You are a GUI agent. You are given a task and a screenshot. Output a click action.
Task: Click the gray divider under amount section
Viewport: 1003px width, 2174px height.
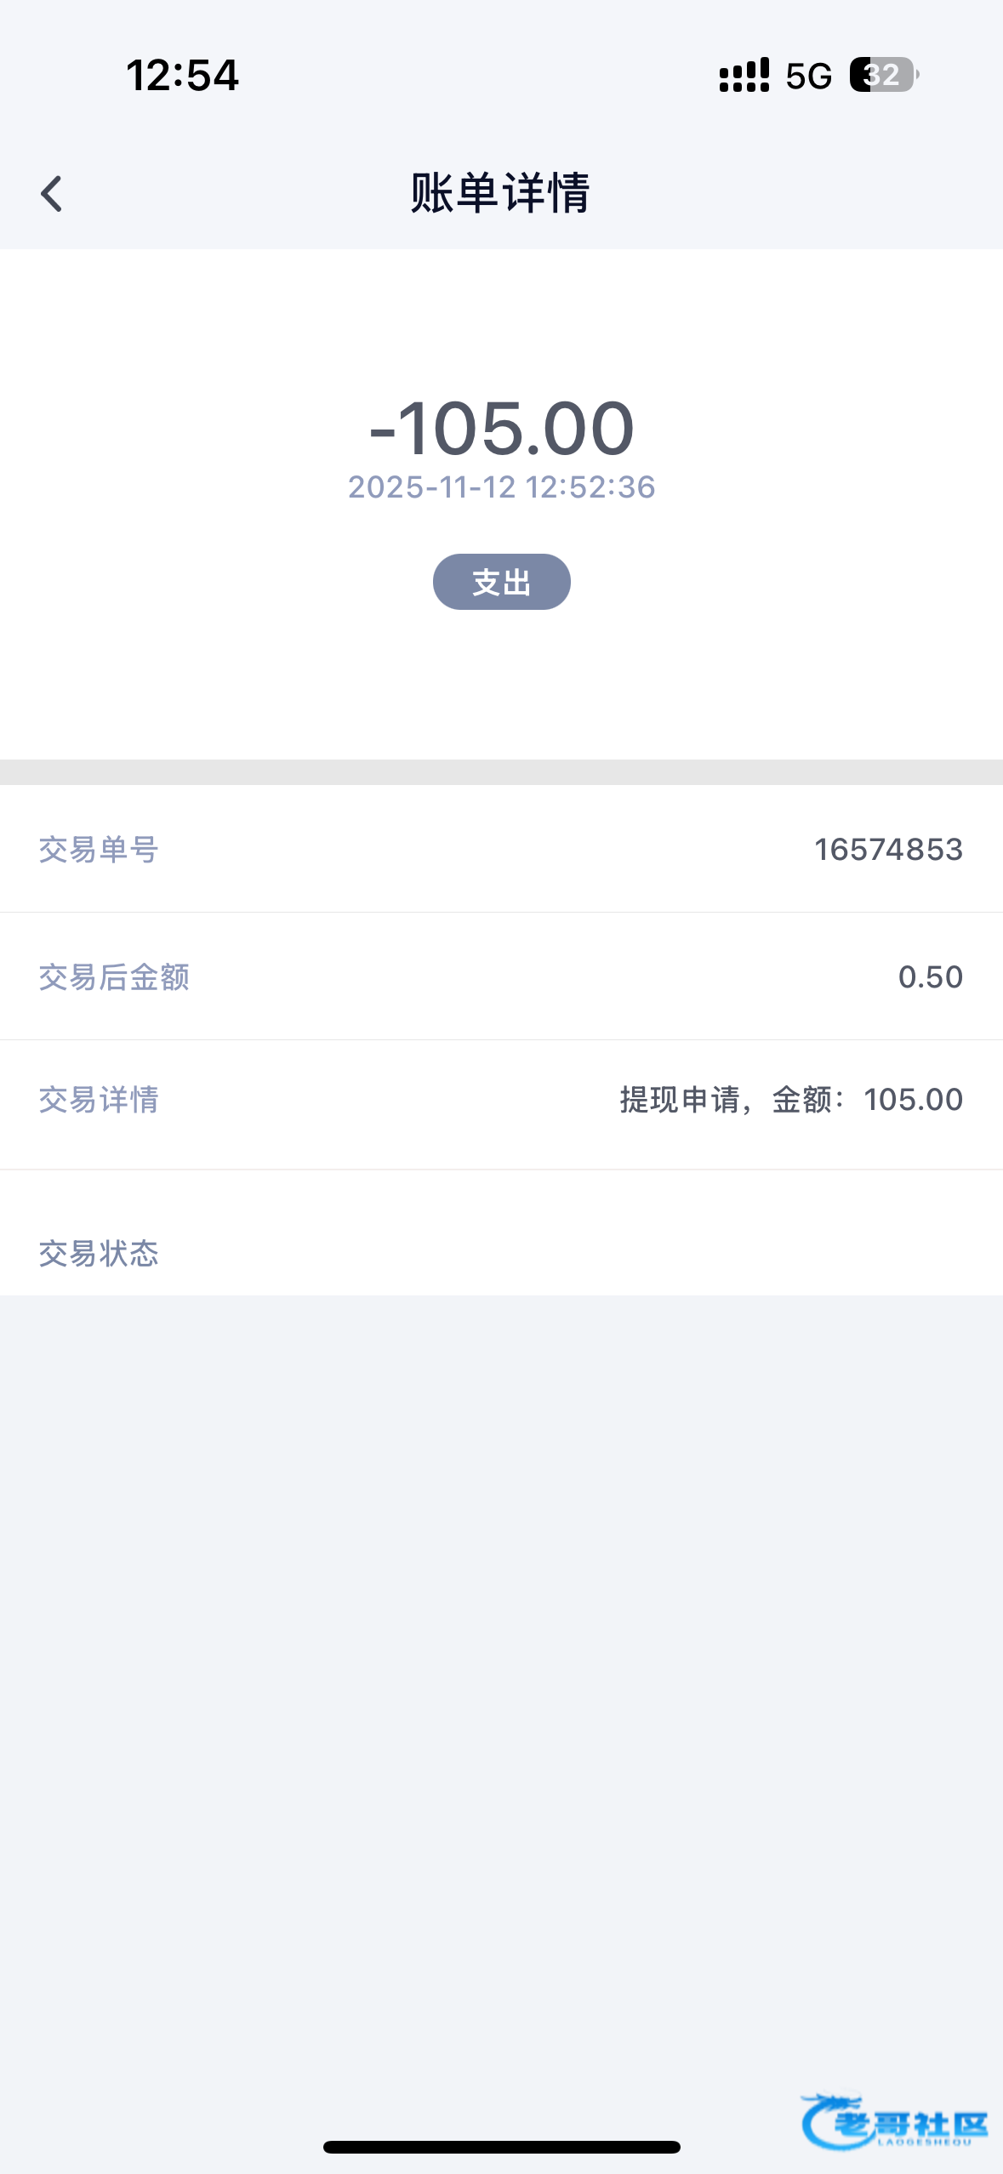[502, 771]
